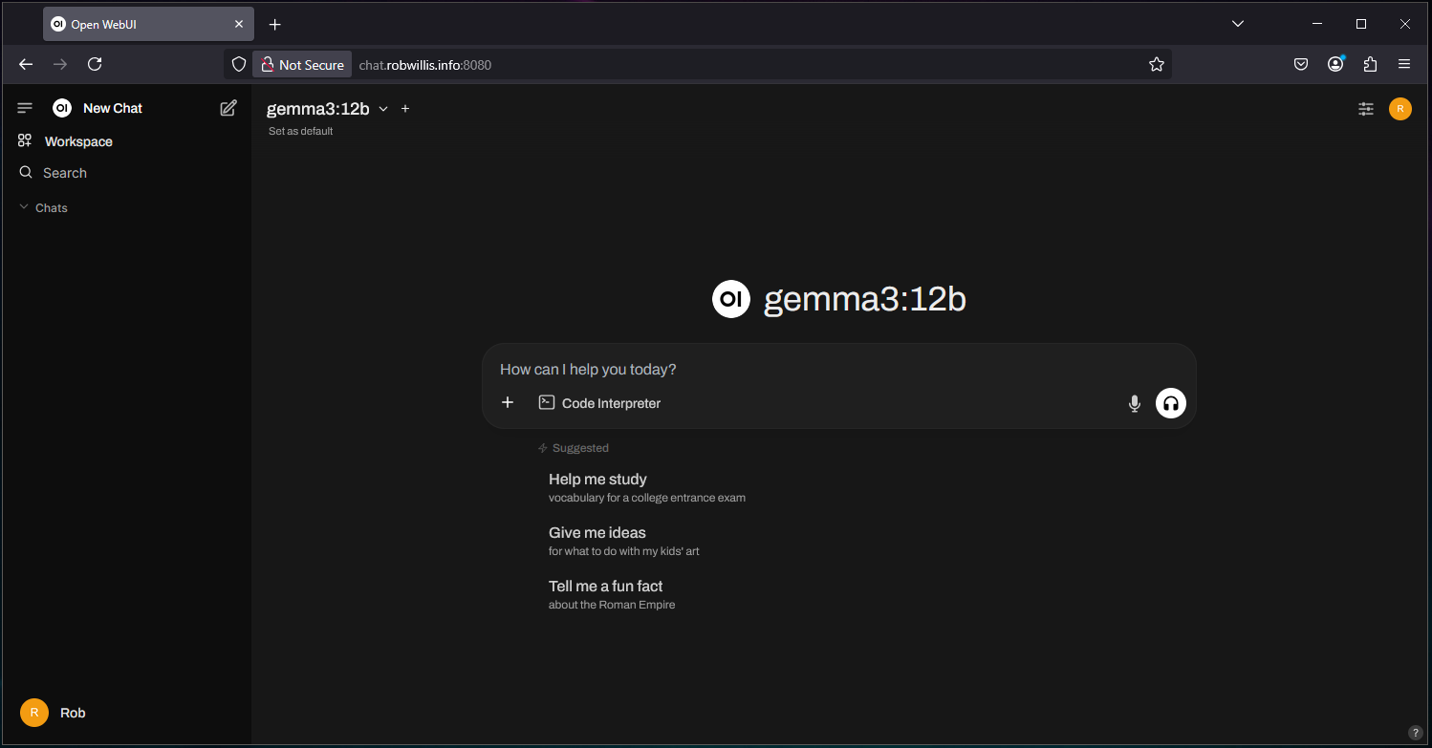List all tabs with the chevron button

click(x=1238, y=24)
